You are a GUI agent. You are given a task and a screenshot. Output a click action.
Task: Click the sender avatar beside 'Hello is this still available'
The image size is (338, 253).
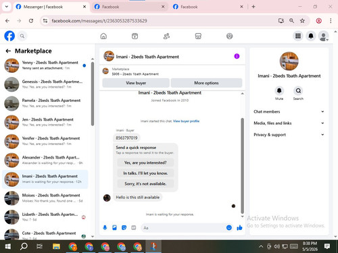107,198
